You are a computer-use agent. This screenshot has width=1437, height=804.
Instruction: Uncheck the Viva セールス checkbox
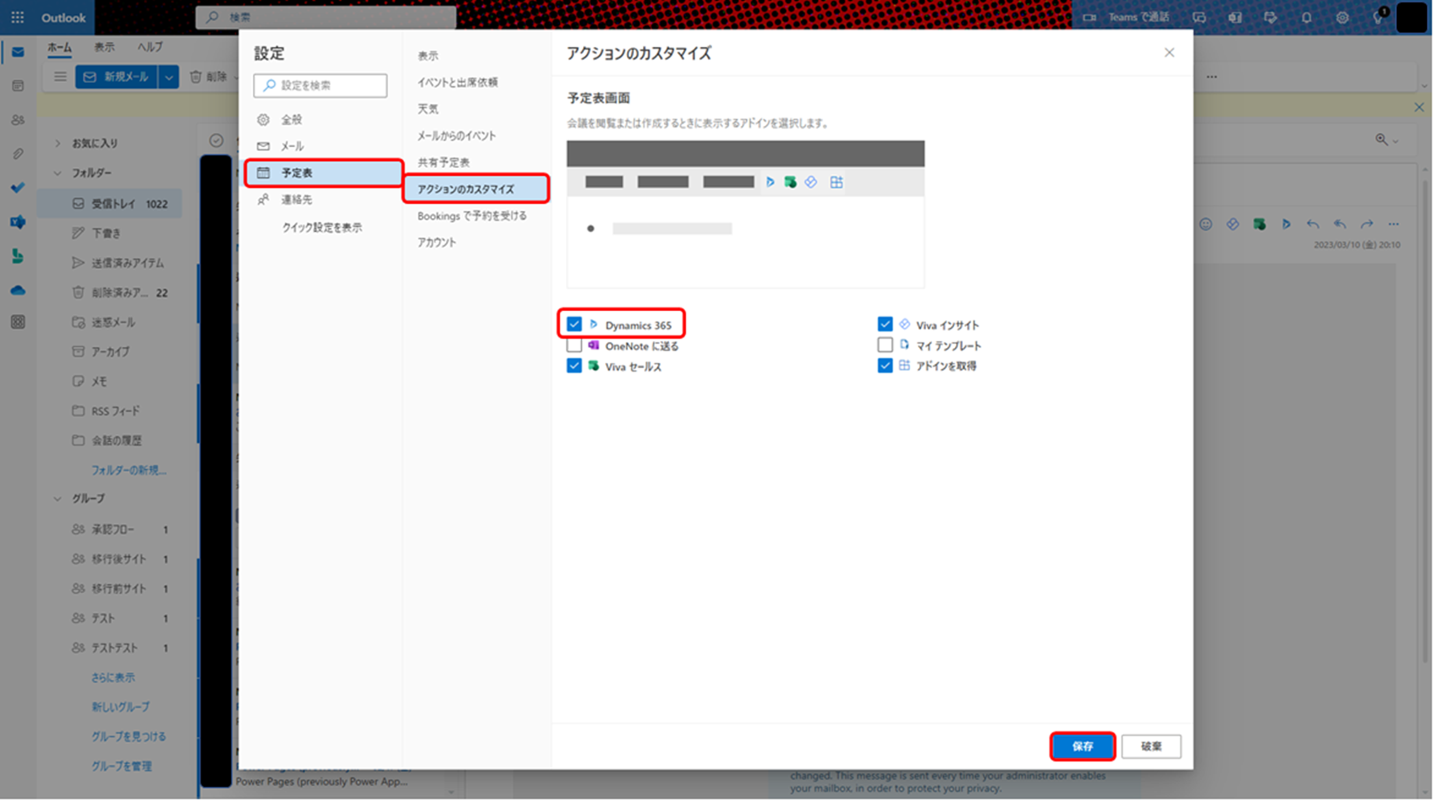(574, 366)
